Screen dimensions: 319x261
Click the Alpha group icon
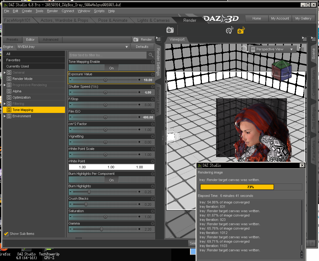pyautogui.click(x=9, y=91)
